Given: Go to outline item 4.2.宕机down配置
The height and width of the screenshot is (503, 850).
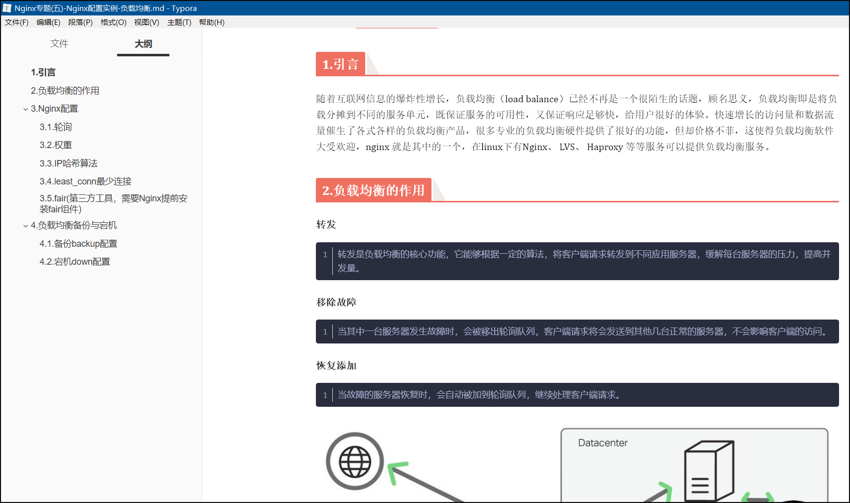Looking at the screenshot, I should (75, 262).
